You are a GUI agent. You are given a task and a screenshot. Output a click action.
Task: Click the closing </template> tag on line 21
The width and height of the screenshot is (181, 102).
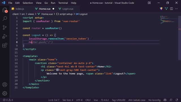coord(31,88)
